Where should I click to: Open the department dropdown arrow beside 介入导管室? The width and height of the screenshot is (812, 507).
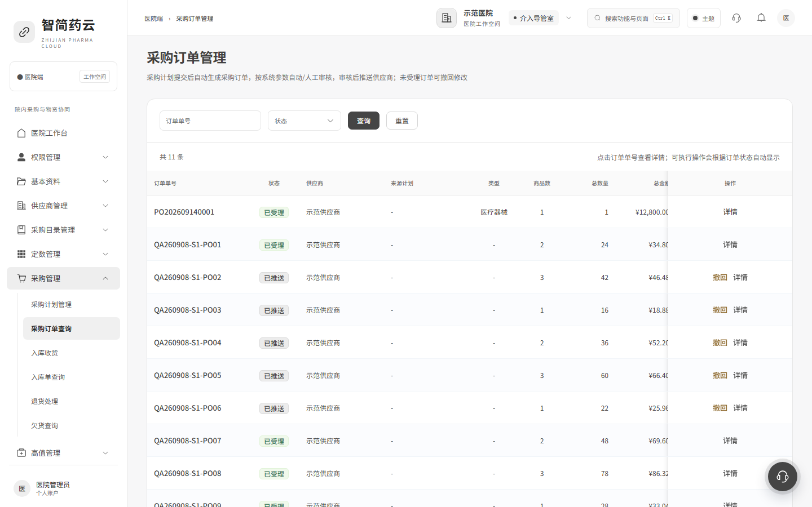tap(569, 18)
